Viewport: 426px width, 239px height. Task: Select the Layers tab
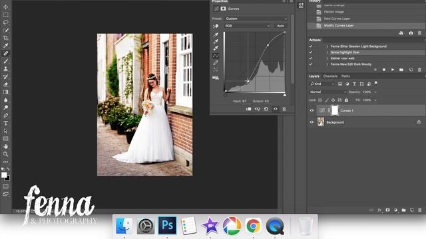tap(314, 76)
